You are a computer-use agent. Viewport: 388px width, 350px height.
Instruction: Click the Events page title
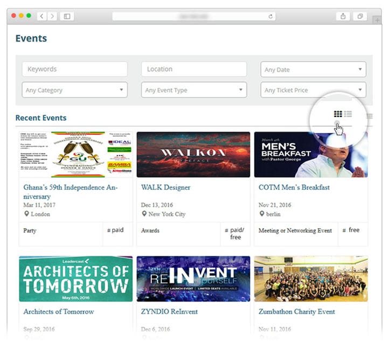(31, 39)
